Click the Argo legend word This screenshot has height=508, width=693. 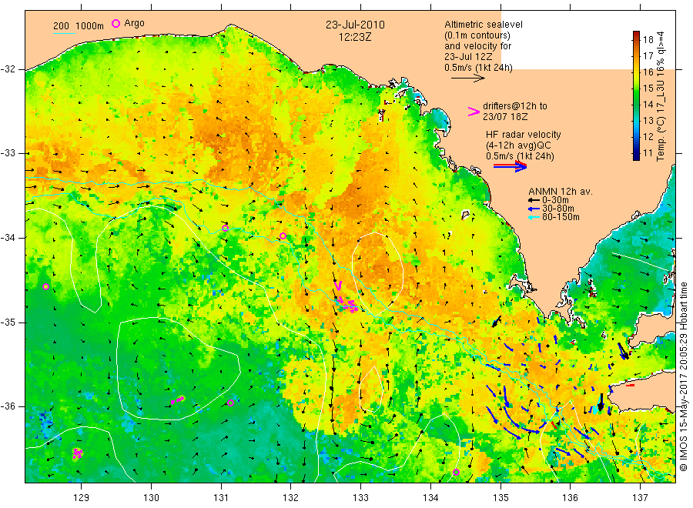pos(134,23)
